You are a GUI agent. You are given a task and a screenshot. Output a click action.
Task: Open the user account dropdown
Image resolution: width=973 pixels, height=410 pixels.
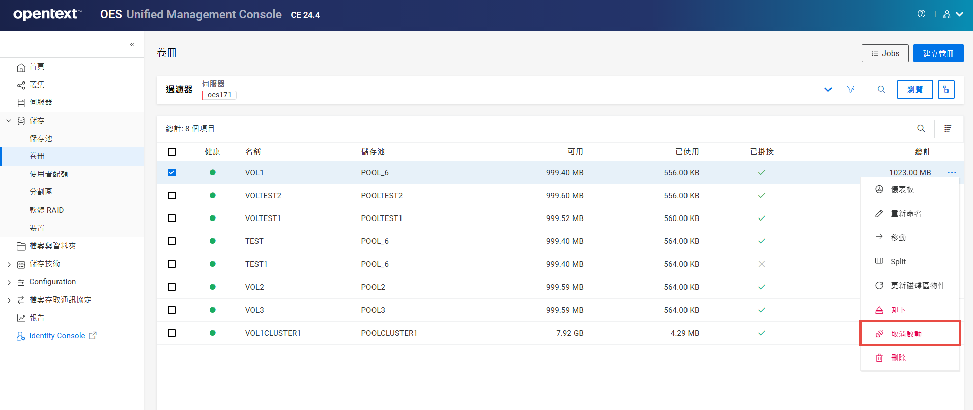(x=953, y=14)
